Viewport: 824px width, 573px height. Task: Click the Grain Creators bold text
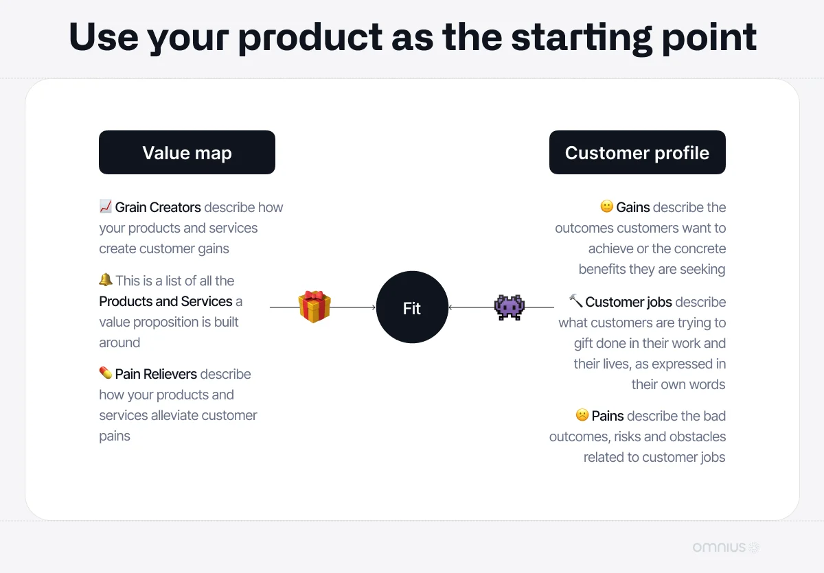[x=158, y=207]
